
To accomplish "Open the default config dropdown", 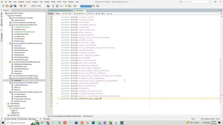I will [x=37, y=6].
